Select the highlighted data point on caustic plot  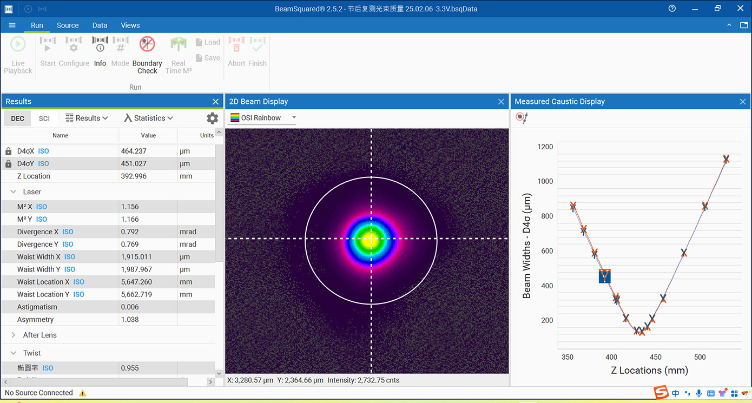coord(605,276)
